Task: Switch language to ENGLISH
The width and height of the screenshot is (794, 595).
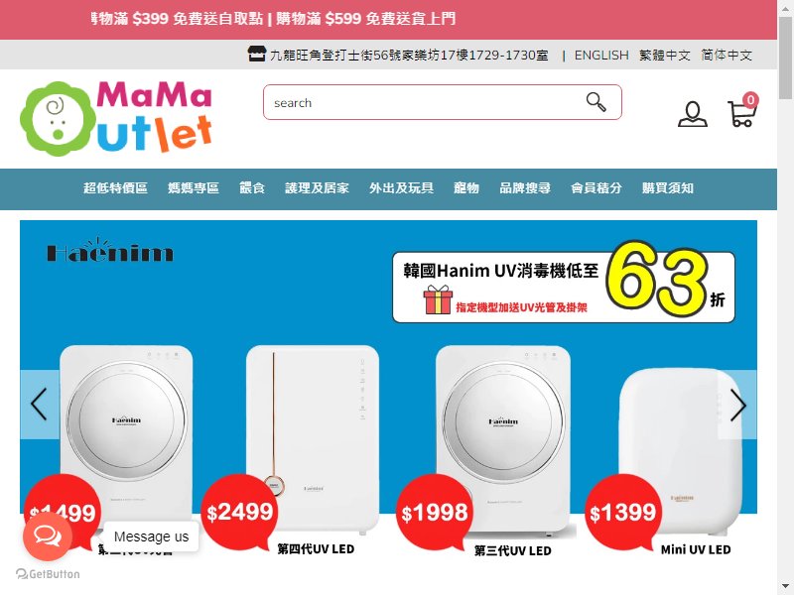Action: (x=601, y=55)
